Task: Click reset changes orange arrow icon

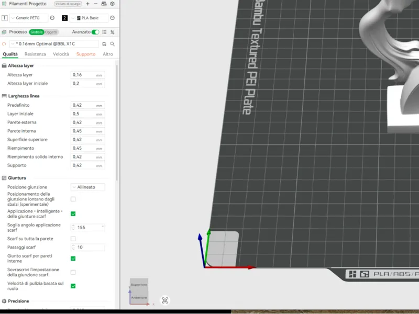Action: [x=4, y=44]
